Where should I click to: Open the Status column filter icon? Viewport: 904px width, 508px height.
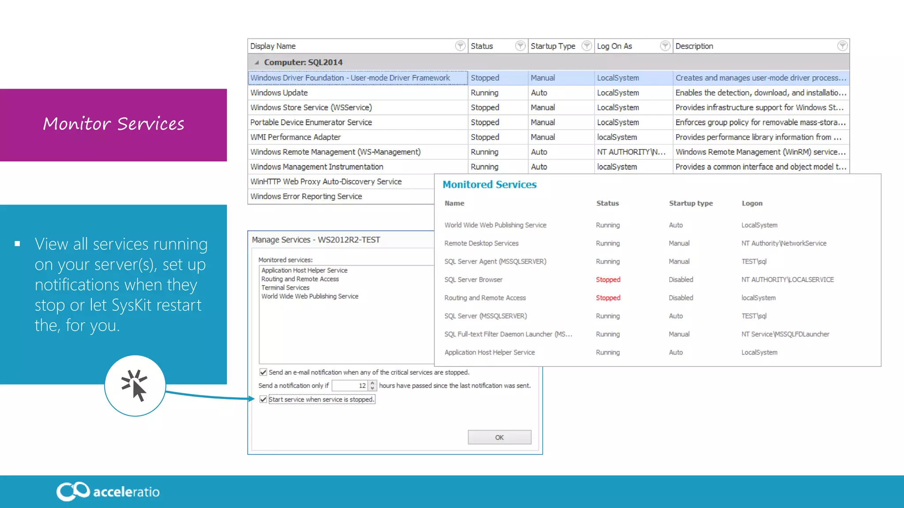520,46
